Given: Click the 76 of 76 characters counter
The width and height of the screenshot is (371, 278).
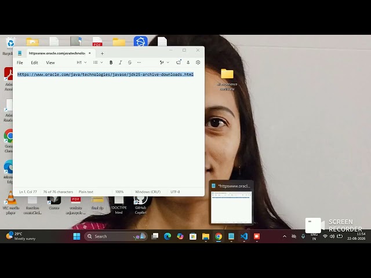Looking at the screenshot, I should pos(58,192).
